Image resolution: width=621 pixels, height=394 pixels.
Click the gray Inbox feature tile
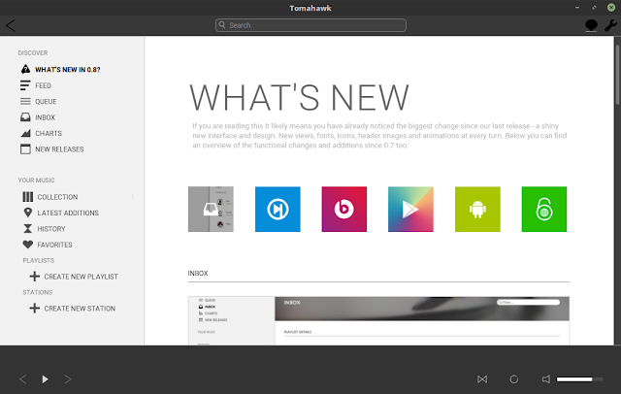(x=211, y=209)
